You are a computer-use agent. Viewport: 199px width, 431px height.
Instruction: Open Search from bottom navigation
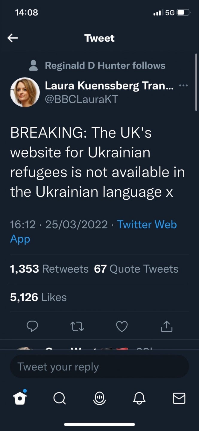[x=59, y=398]
